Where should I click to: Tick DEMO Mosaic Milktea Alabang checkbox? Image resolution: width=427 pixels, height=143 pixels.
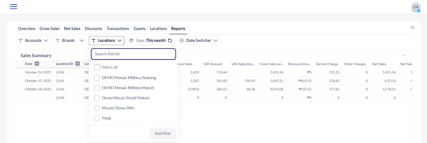click(97, 78)
